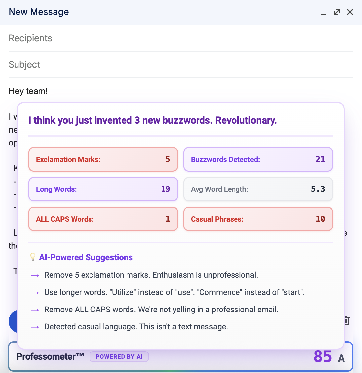Viewport: 362px width, 373px height.
Task: Click the arrow beside the longer words suggestion
Action: [35, 293]
